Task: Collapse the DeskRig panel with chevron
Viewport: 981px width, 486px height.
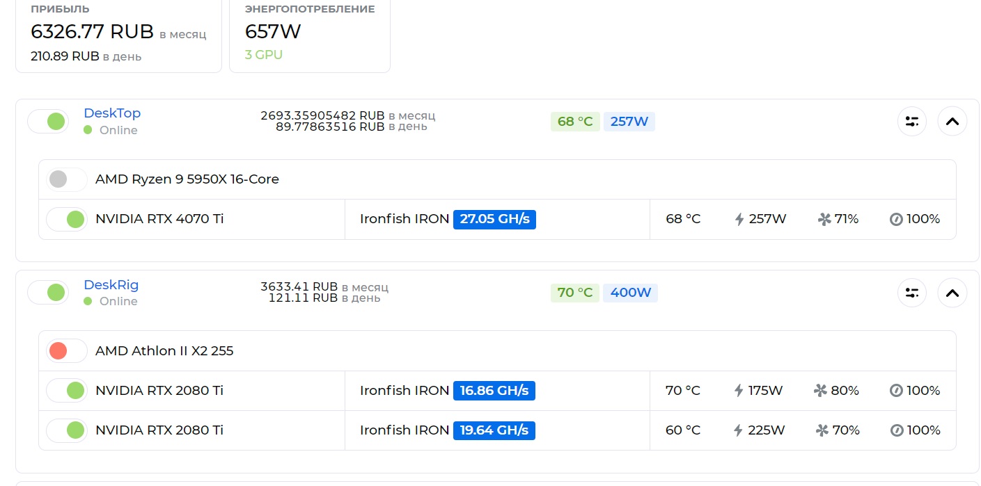Action: (x=952, y=293)
